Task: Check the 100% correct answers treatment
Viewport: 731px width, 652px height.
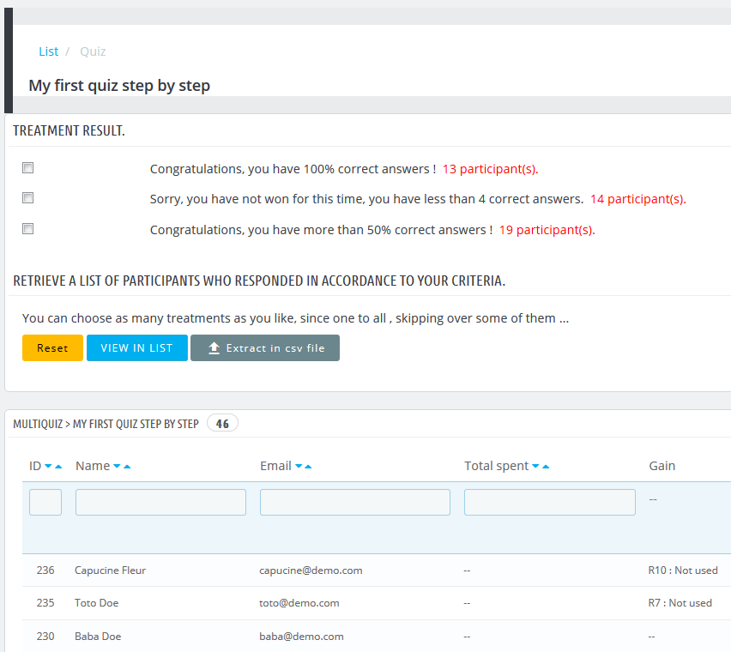Action: (x=28, y=168)
